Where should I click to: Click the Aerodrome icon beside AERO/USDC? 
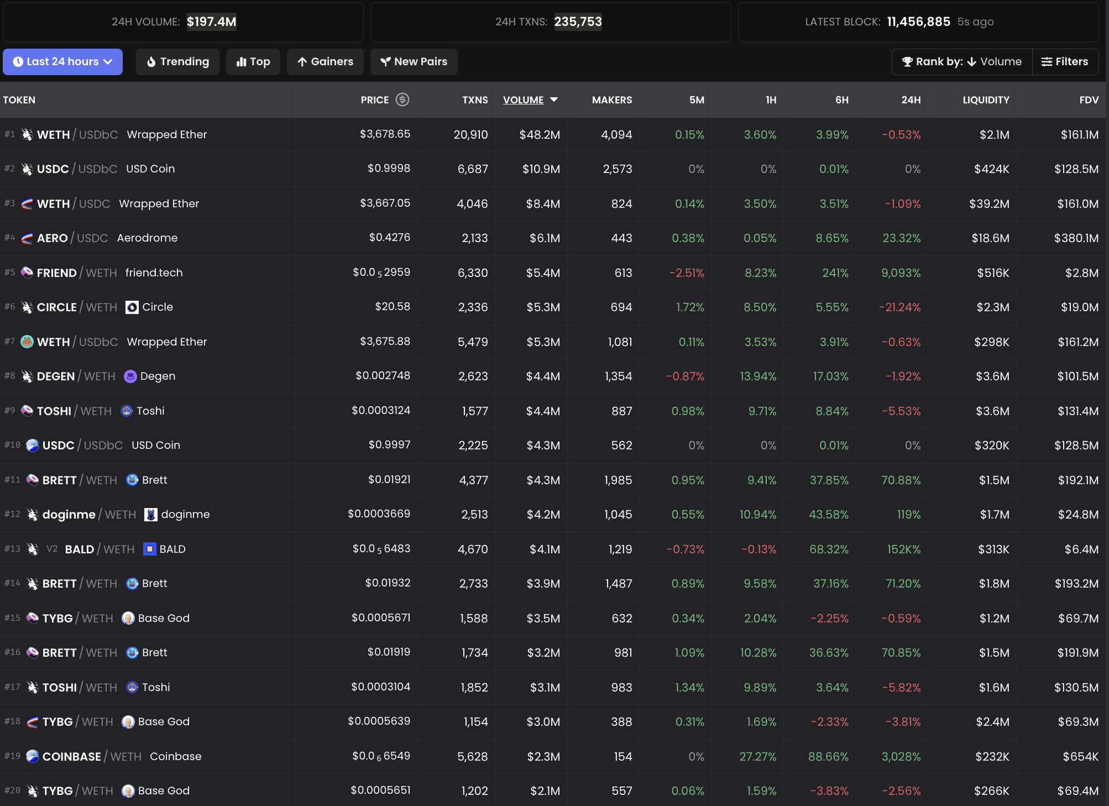pos(27,238)
